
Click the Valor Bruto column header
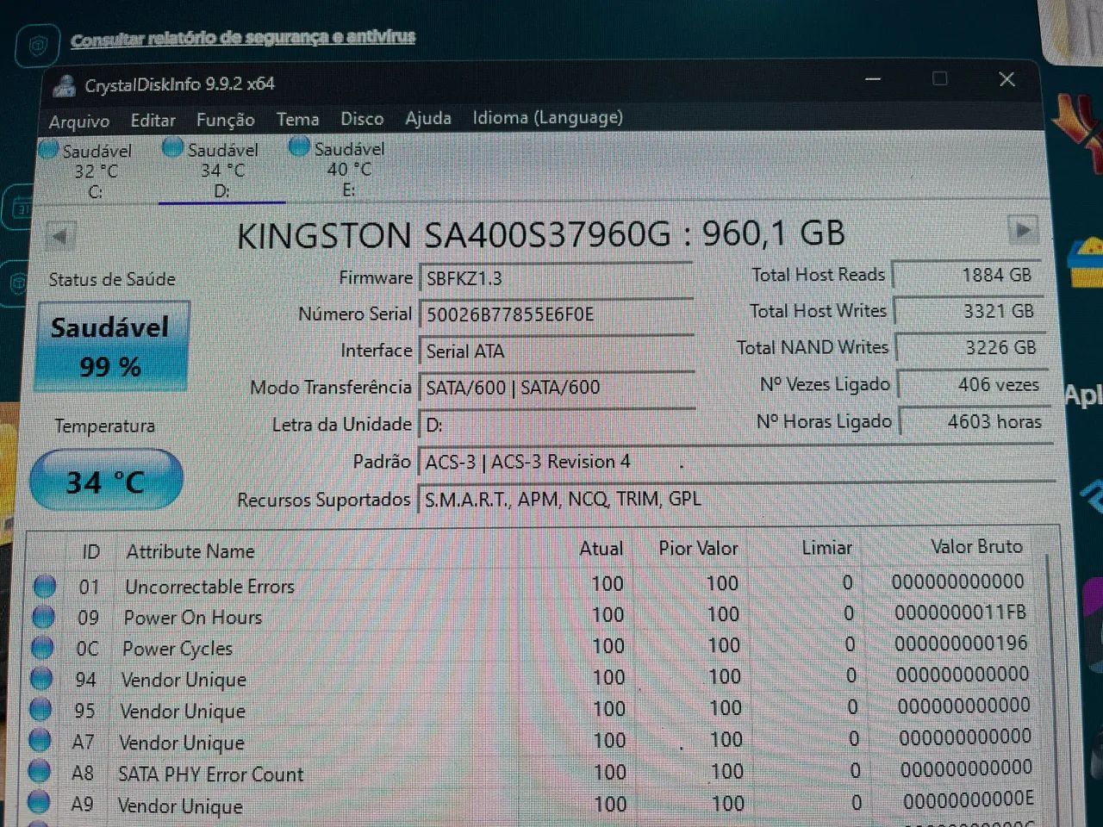(x=976, y=546)
